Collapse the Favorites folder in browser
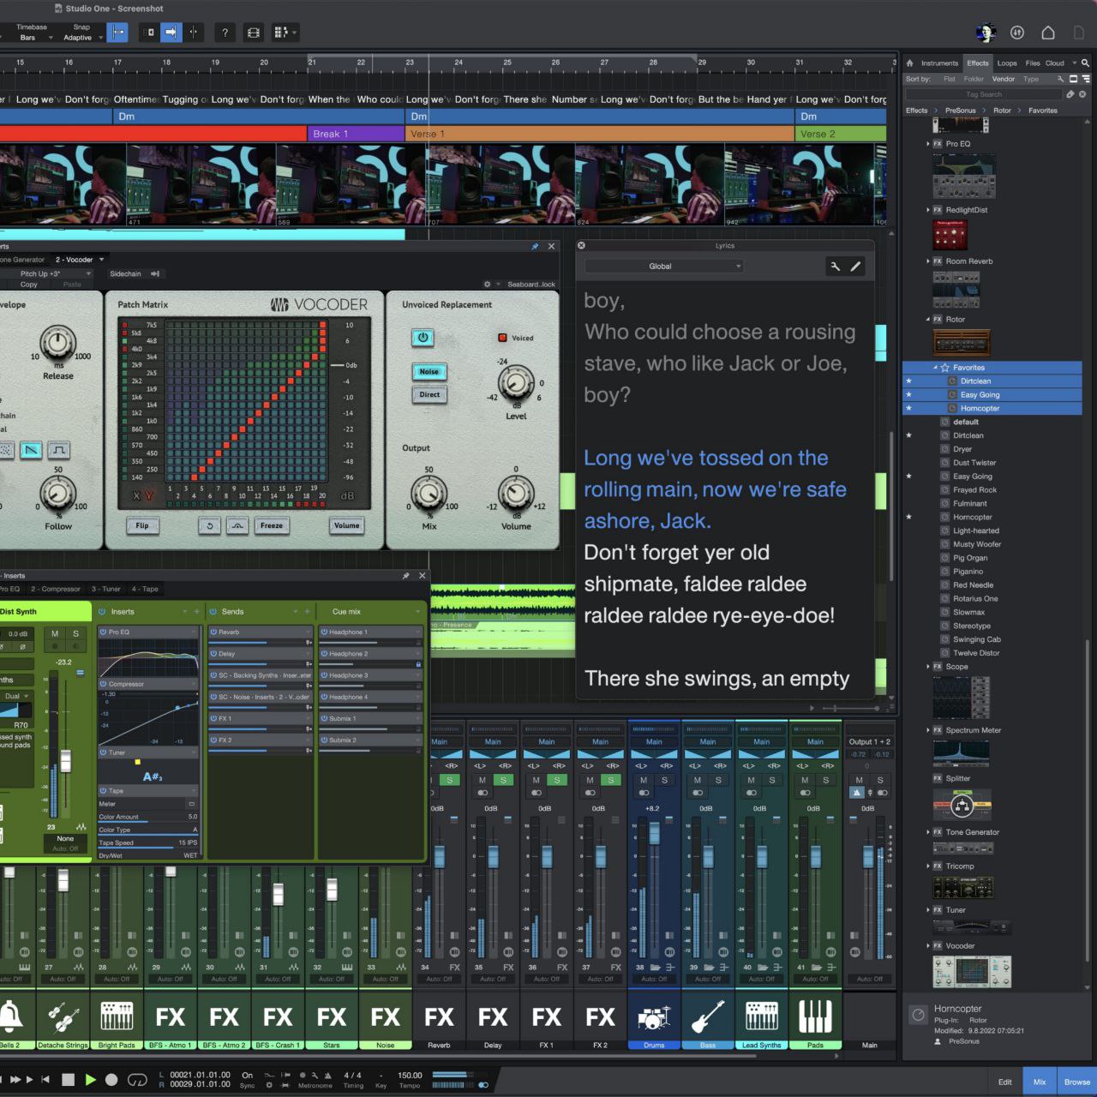The image size is (1097, 1097). coord(936,368)
